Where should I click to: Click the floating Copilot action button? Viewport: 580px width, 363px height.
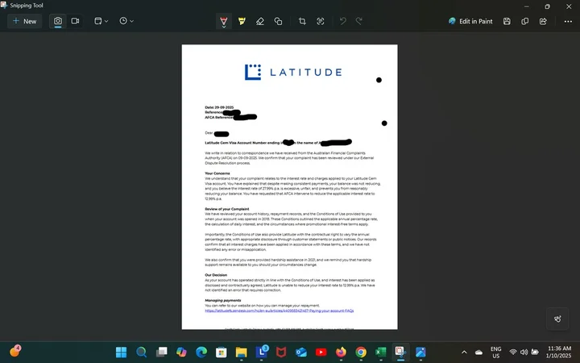tap(557, 319)
